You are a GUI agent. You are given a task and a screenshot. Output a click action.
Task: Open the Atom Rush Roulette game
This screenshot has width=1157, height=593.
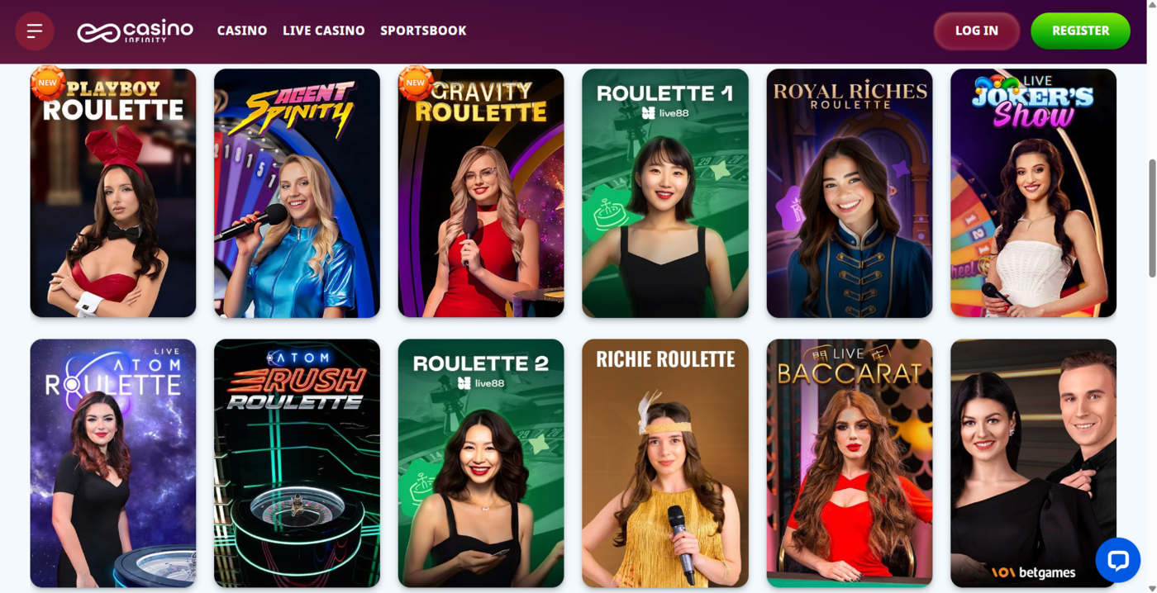tap(297, 463)
